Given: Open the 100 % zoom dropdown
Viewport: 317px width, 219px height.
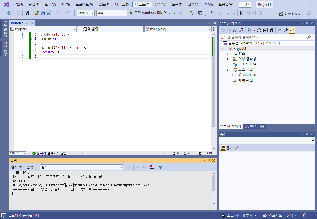Looking at the screenshot, I should click(x=17, y=153).
